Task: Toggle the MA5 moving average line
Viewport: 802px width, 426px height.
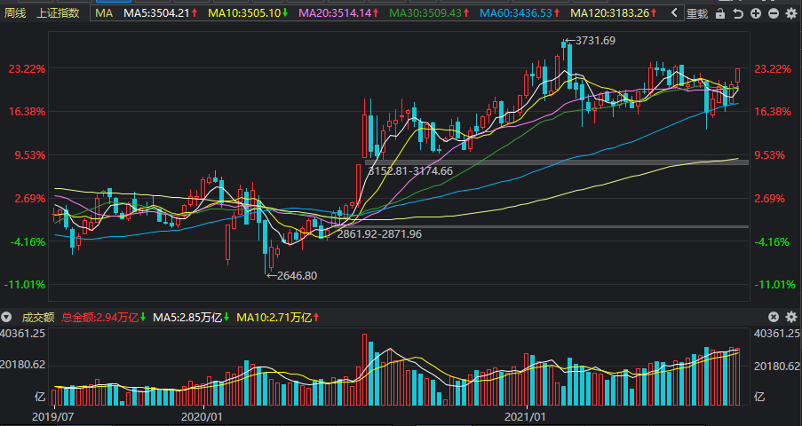Action: click(x=161, y=12)
